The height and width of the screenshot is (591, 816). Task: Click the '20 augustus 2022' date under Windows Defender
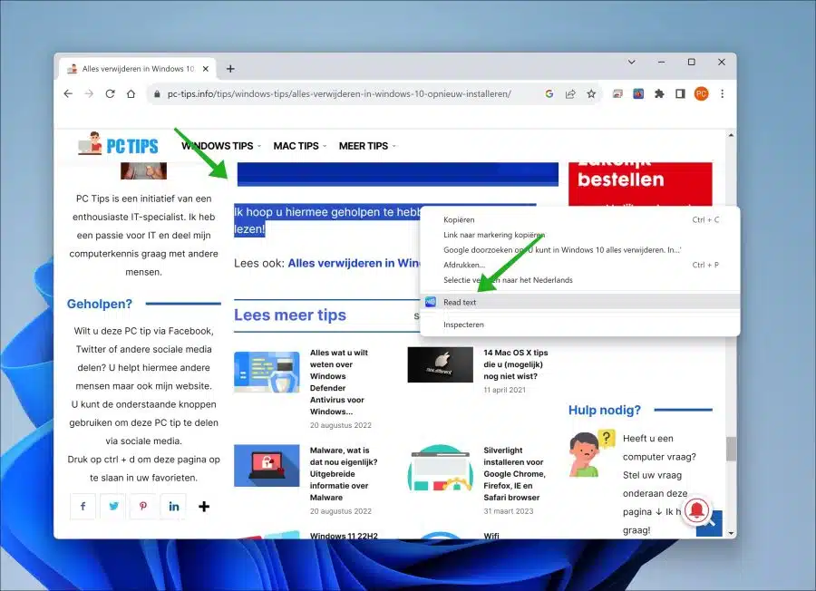341,425
